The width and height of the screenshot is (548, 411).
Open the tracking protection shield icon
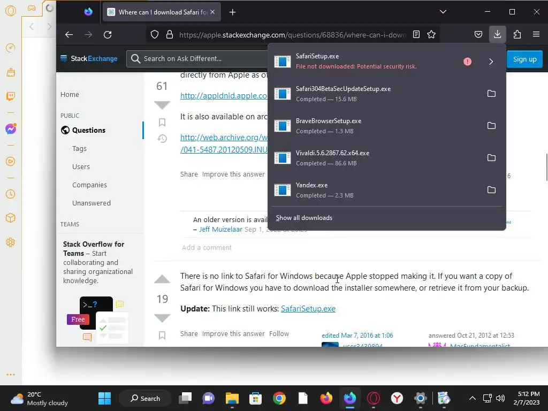tap(155, 35)
